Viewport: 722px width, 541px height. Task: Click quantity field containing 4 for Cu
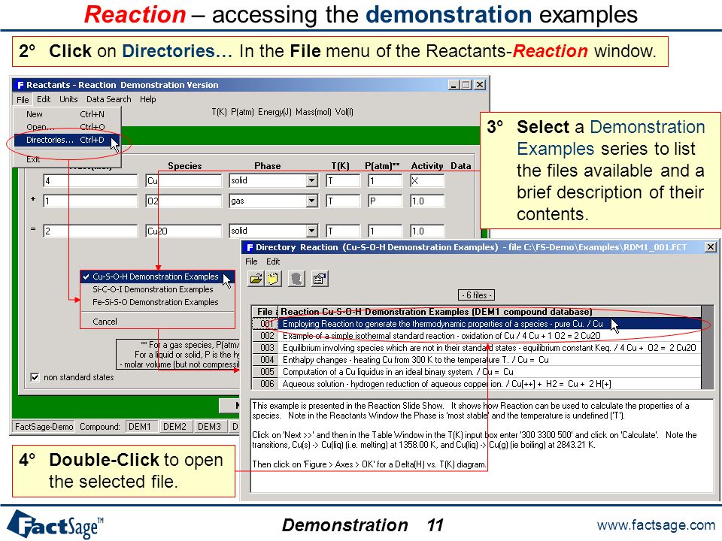tap(91, 181)
